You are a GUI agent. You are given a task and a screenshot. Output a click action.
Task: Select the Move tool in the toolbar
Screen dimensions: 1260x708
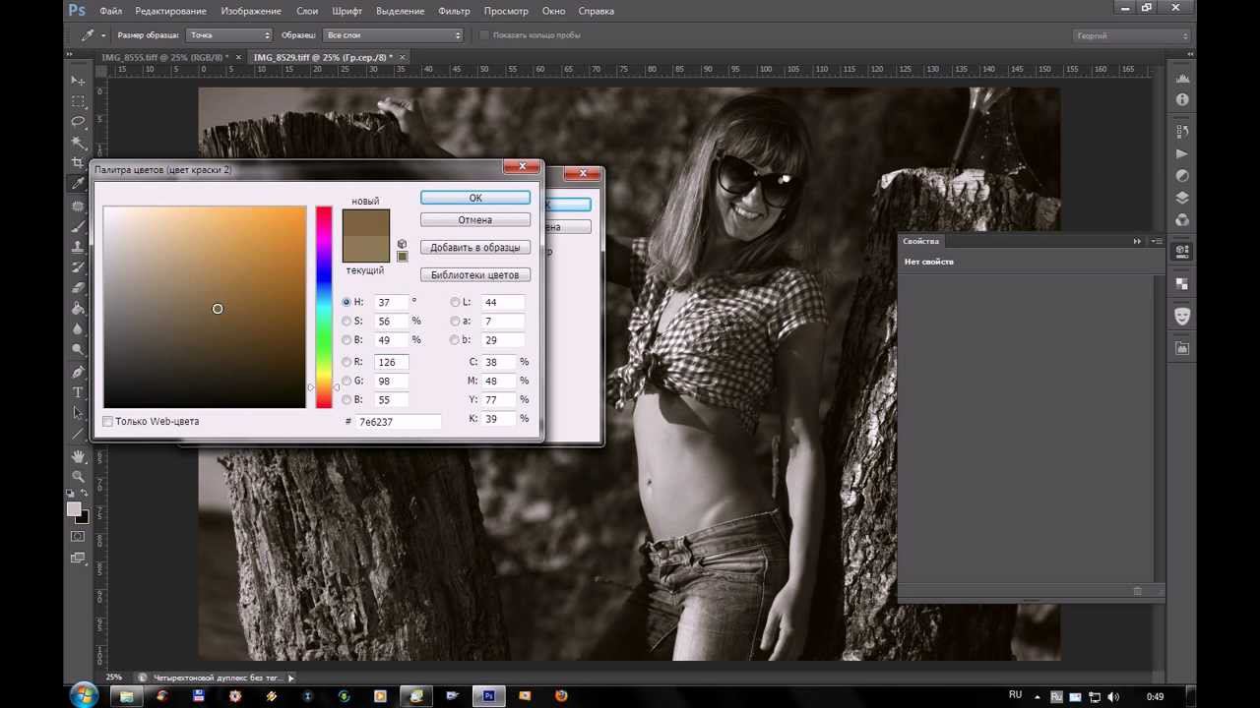click(78, 81)
